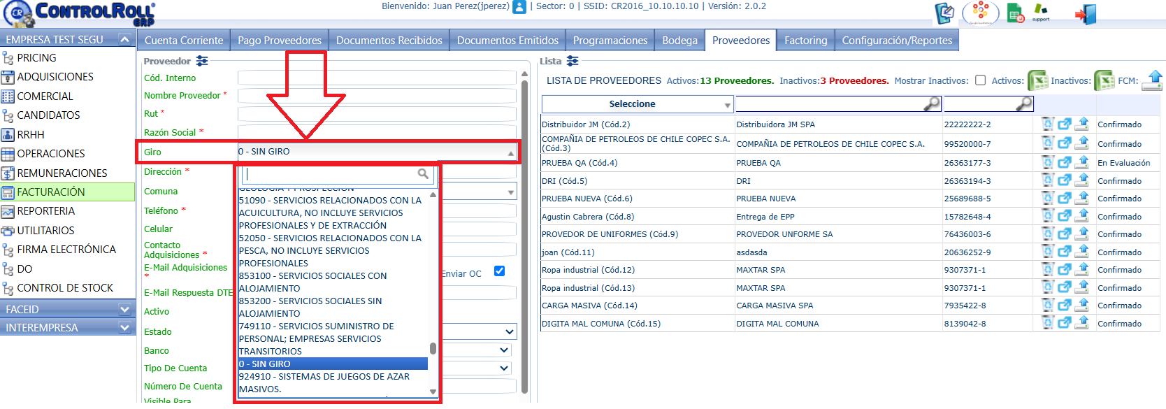Click the user profile icon next to jperez
Viewport: 1166px width, 409px height.
pyautogui.click(x=519, y=7)
